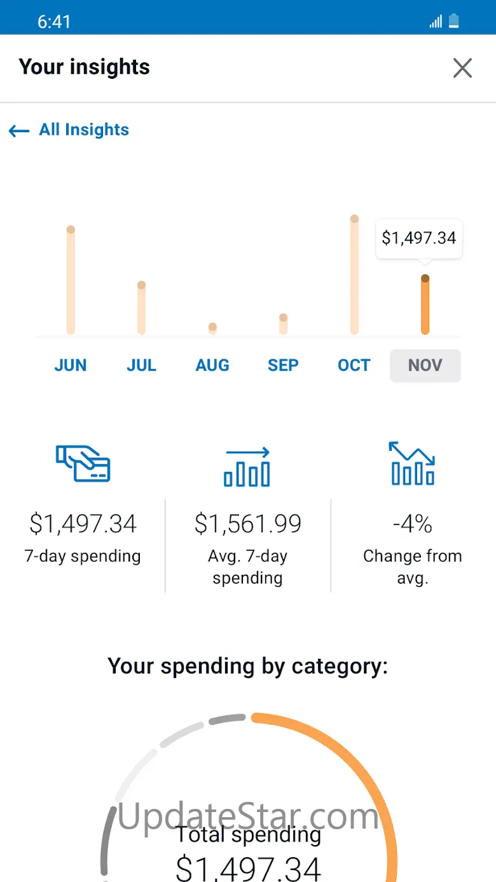Tap the June spending bar

pos(71,281)
